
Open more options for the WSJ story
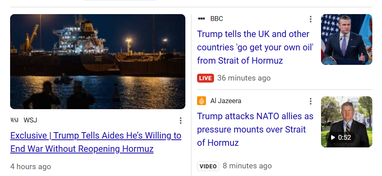tap(181, 120)
